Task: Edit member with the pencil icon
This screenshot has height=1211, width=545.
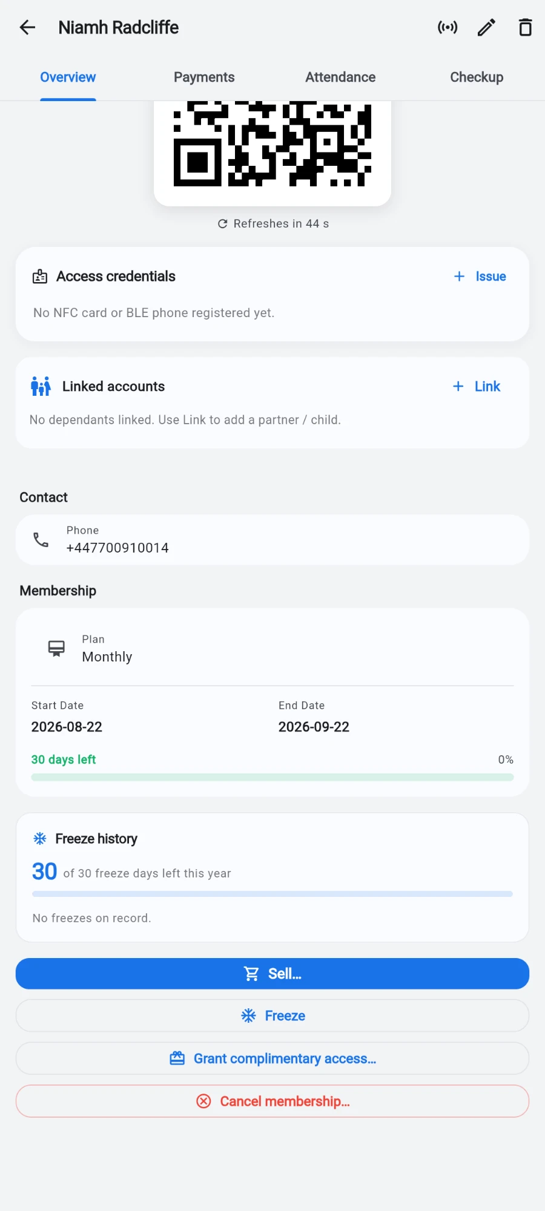Action: coord(486,27)
